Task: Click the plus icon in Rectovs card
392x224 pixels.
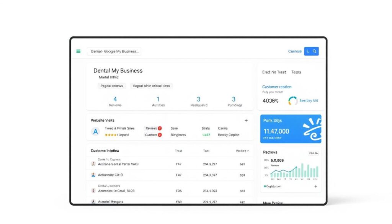Action: pos(316,186)
